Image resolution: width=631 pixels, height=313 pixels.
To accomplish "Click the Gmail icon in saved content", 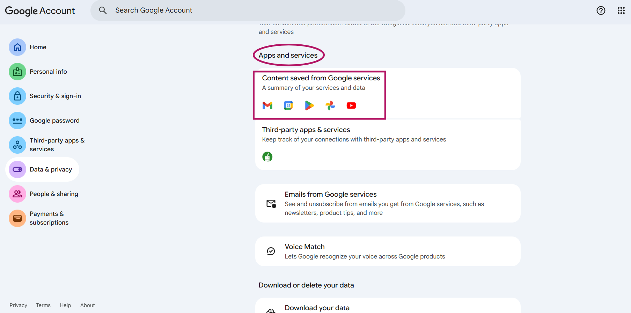I will pyautogui.click(x=267, y=105).
